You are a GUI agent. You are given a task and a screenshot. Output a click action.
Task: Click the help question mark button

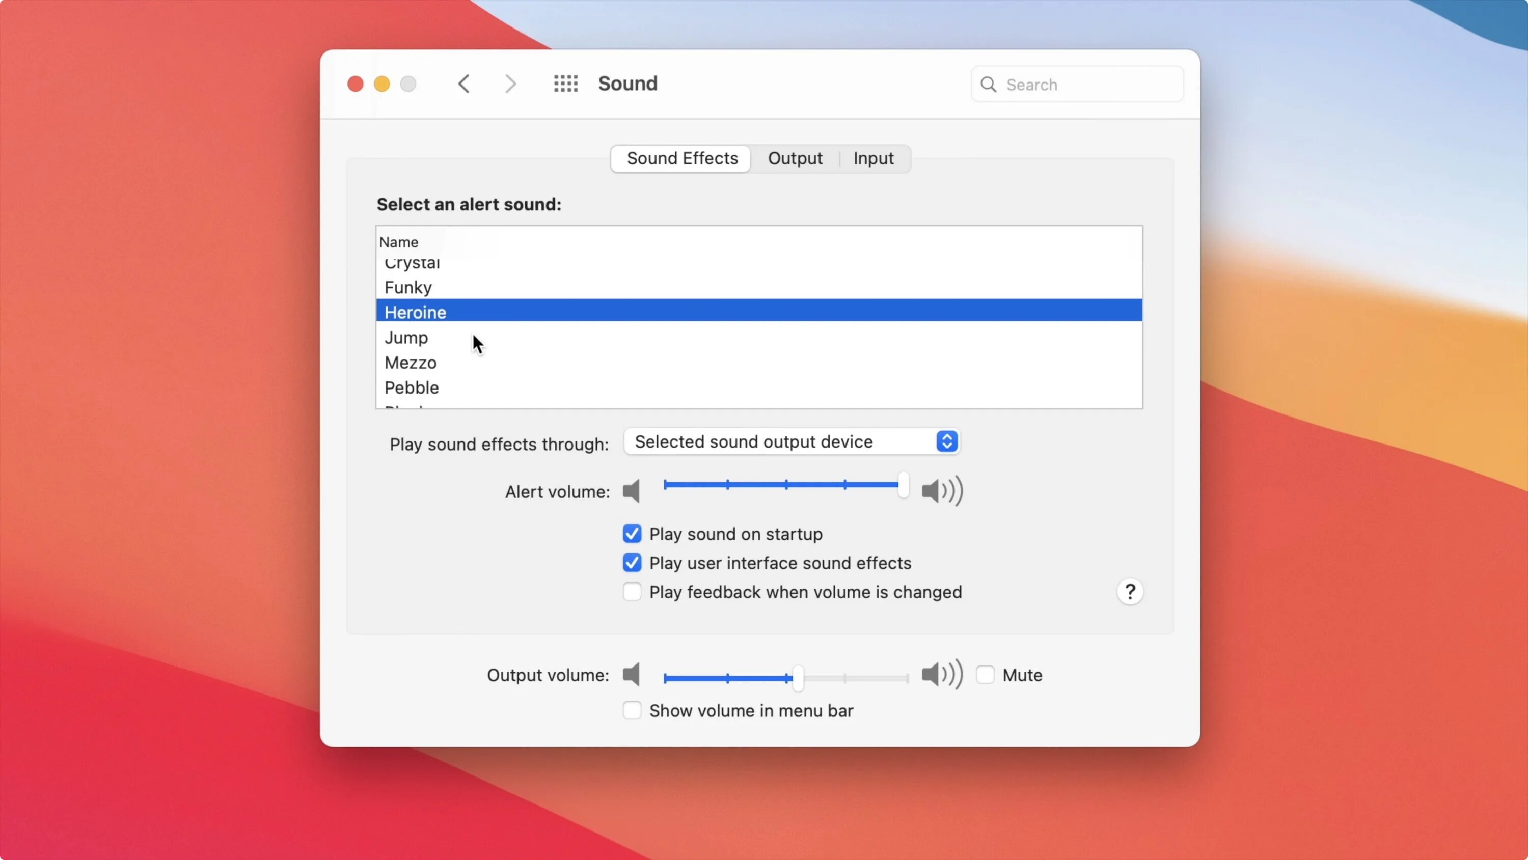point(1129,591)
